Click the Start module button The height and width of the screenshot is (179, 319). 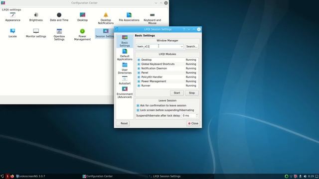click(177, 93)
